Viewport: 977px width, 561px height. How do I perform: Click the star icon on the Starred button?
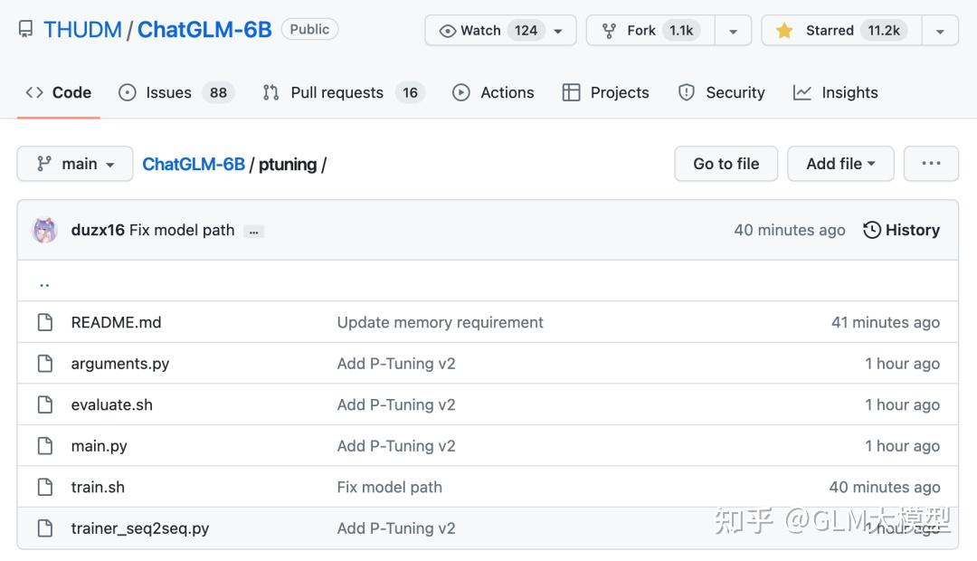tap(783, 30)
